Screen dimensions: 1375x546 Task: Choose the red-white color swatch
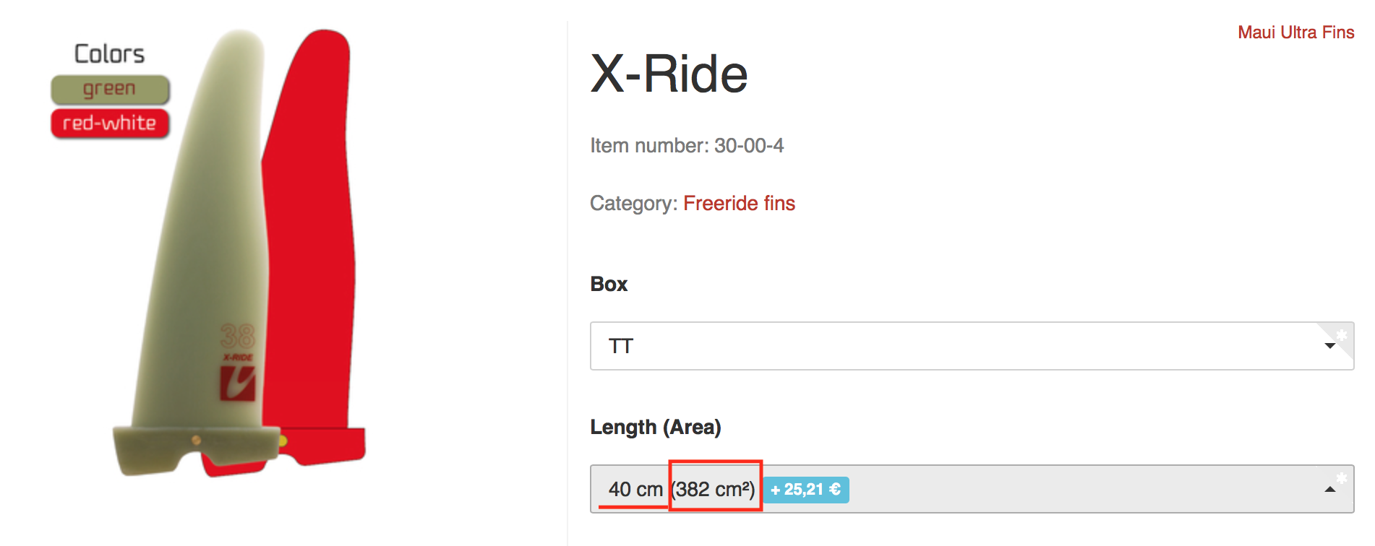pos(110,123)
